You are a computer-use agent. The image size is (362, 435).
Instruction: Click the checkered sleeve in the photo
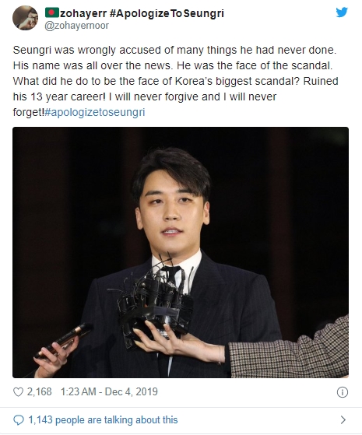click(x=289, y=349)
